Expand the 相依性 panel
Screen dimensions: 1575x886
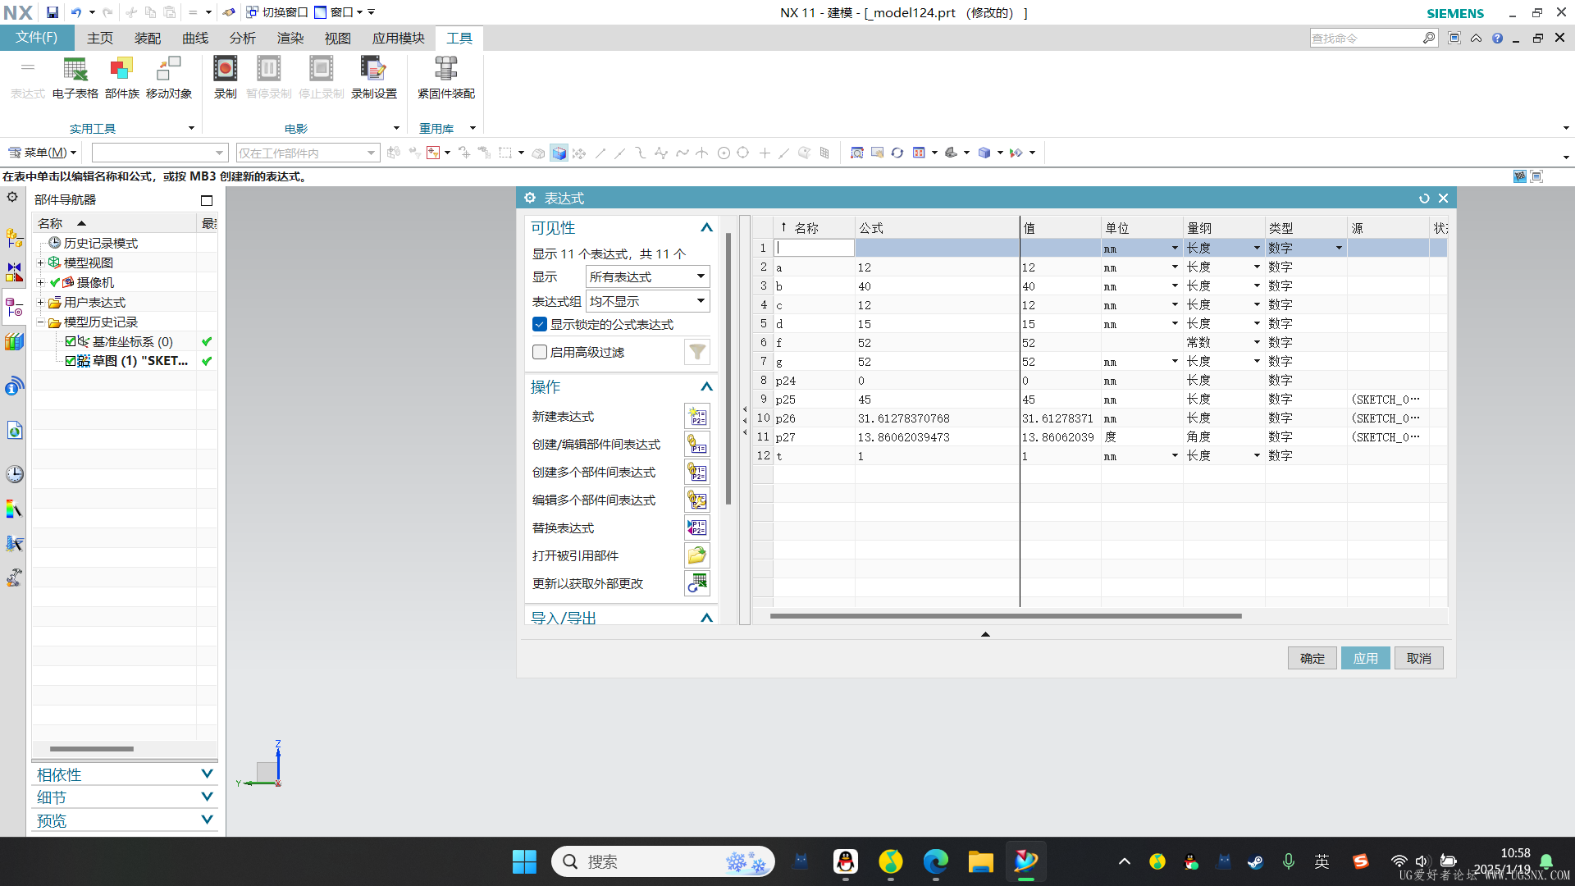[x=207, y=774]
